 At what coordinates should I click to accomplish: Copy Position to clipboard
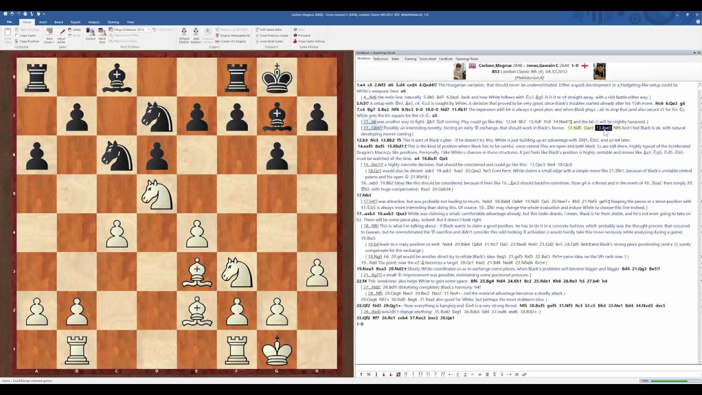point(27,41)
